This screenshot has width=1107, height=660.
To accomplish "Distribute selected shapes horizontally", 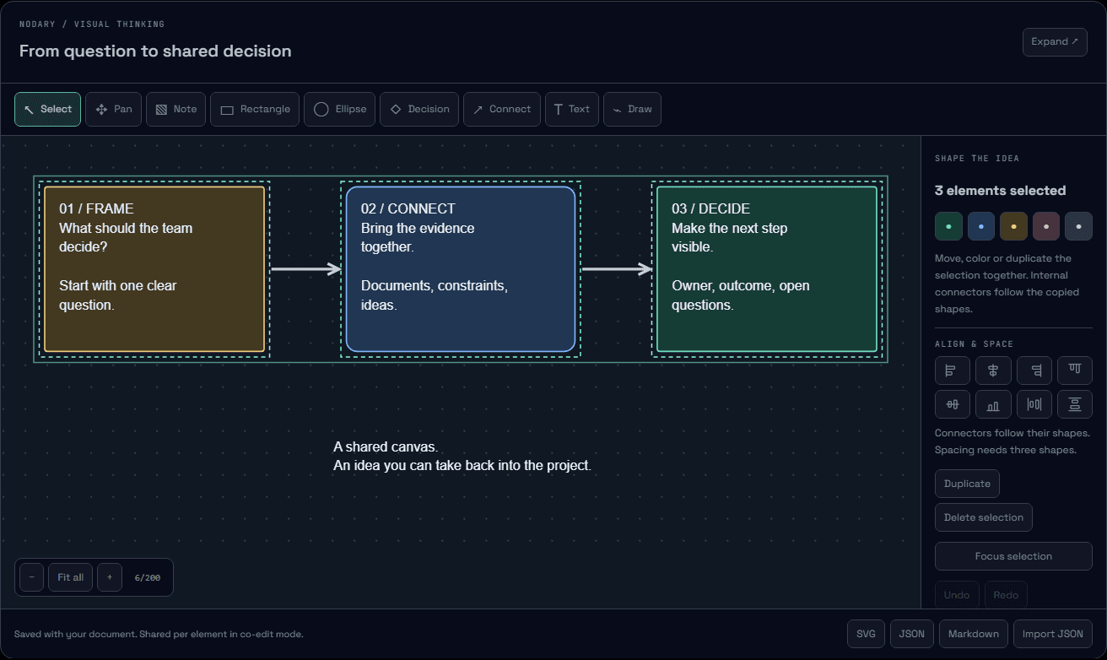I will click(1034, 404).
